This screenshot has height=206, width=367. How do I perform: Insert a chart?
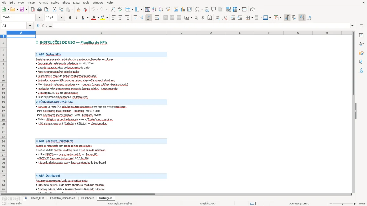[x=183, y=9]
